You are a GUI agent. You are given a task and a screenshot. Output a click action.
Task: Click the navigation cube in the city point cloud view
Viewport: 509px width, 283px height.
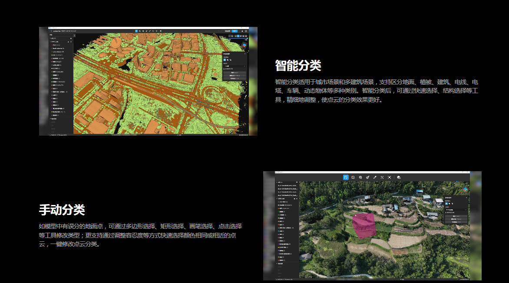[x=244, y=45]
